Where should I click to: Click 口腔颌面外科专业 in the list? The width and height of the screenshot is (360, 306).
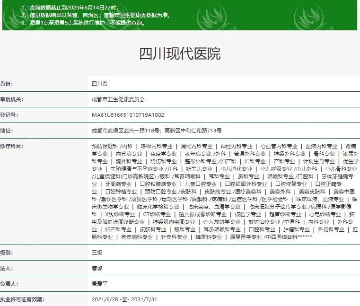(246, 184)
